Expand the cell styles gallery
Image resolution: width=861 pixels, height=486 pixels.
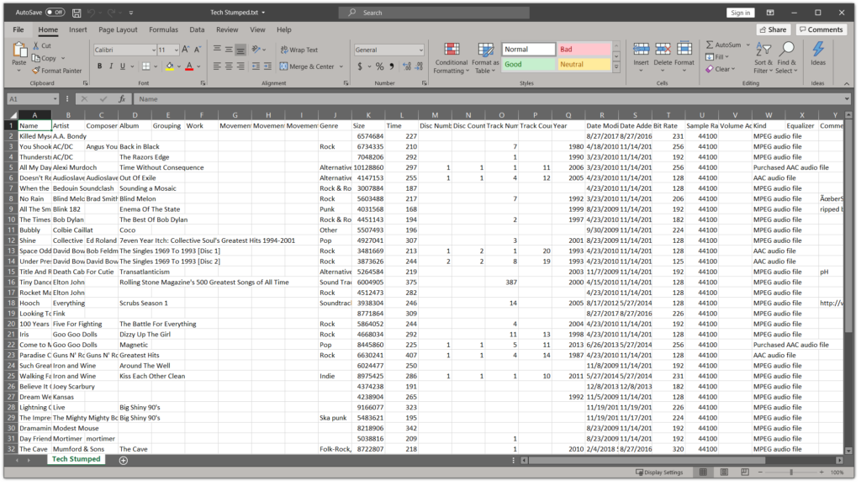(616, 67)
